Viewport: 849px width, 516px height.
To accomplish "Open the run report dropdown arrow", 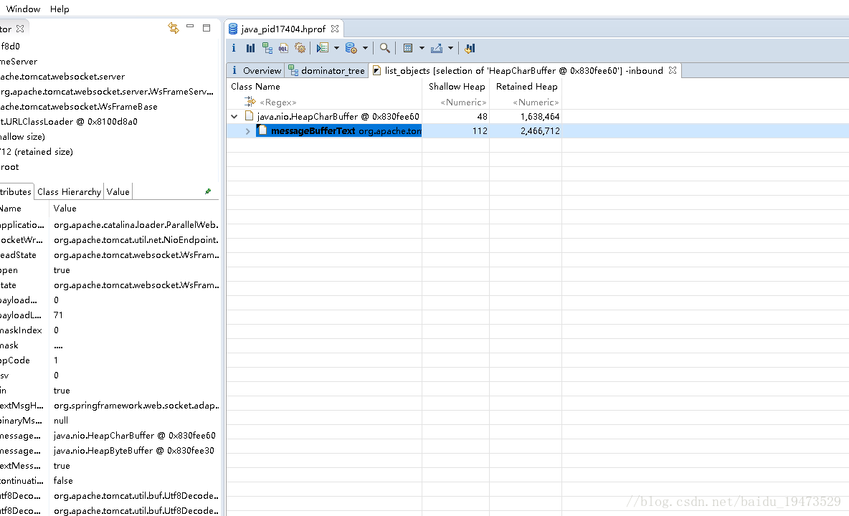I will pyautogui.click(x=336, y=48).
